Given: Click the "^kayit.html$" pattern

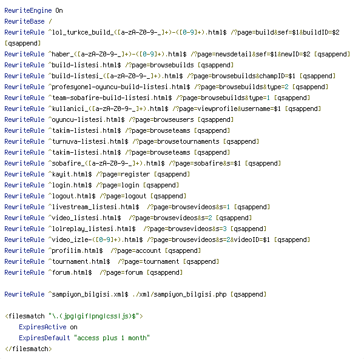Looking at the screenshot, I should (x=70, y=174).
